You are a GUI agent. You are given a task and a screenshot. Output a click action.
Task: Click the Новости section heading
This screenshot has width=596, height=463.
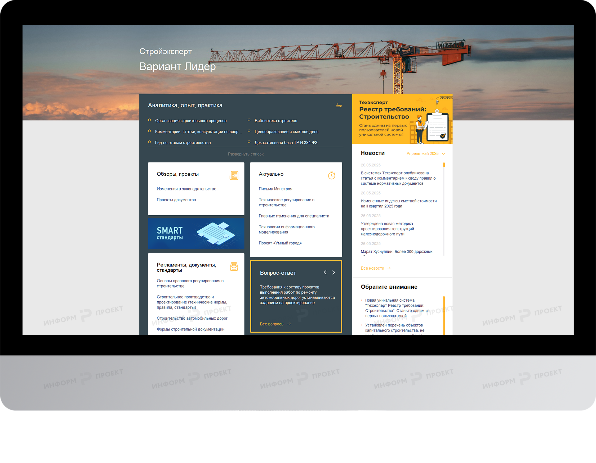coord(372,153)
